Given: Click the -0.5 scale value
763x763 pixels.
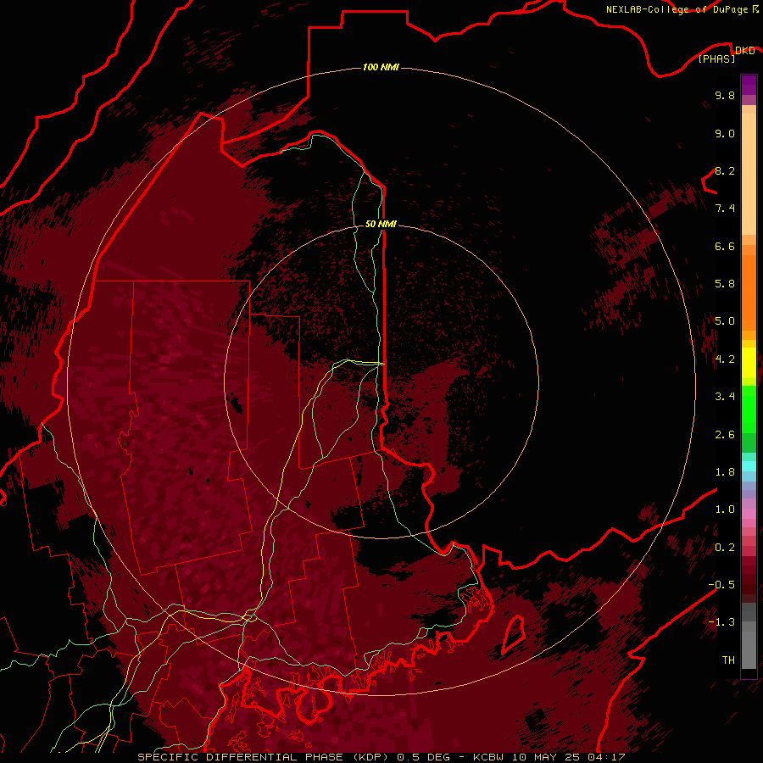Looking at the screenshot, I should 721,585.
